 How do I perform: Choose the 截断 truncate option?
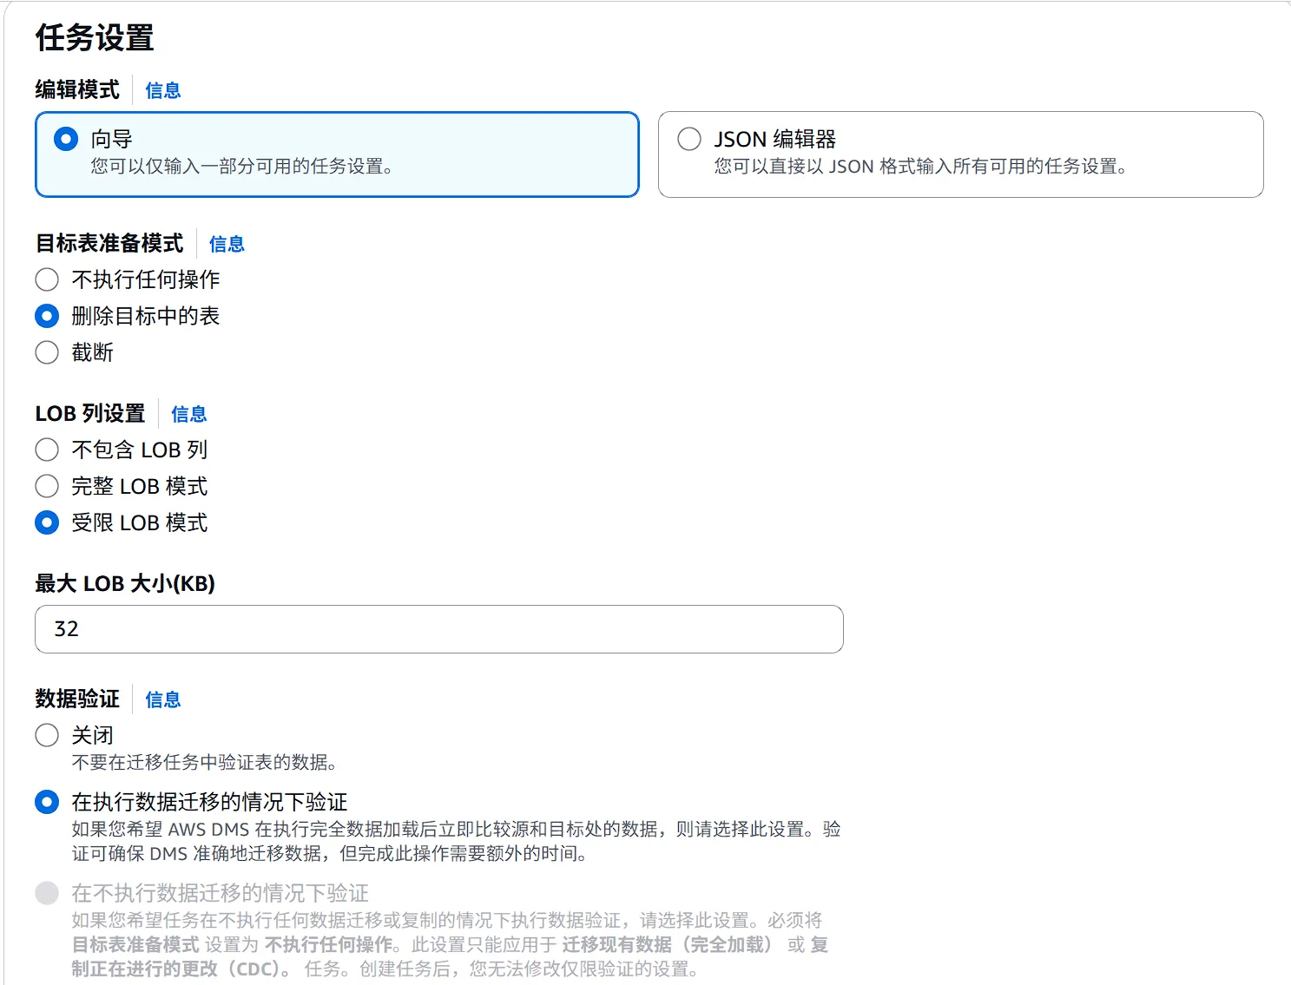click(x=47, y=352)
